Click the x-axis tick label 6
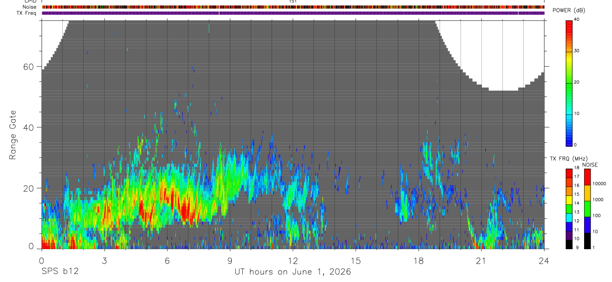The height and width of the screenshot is (282, 612). pos(167,261)
